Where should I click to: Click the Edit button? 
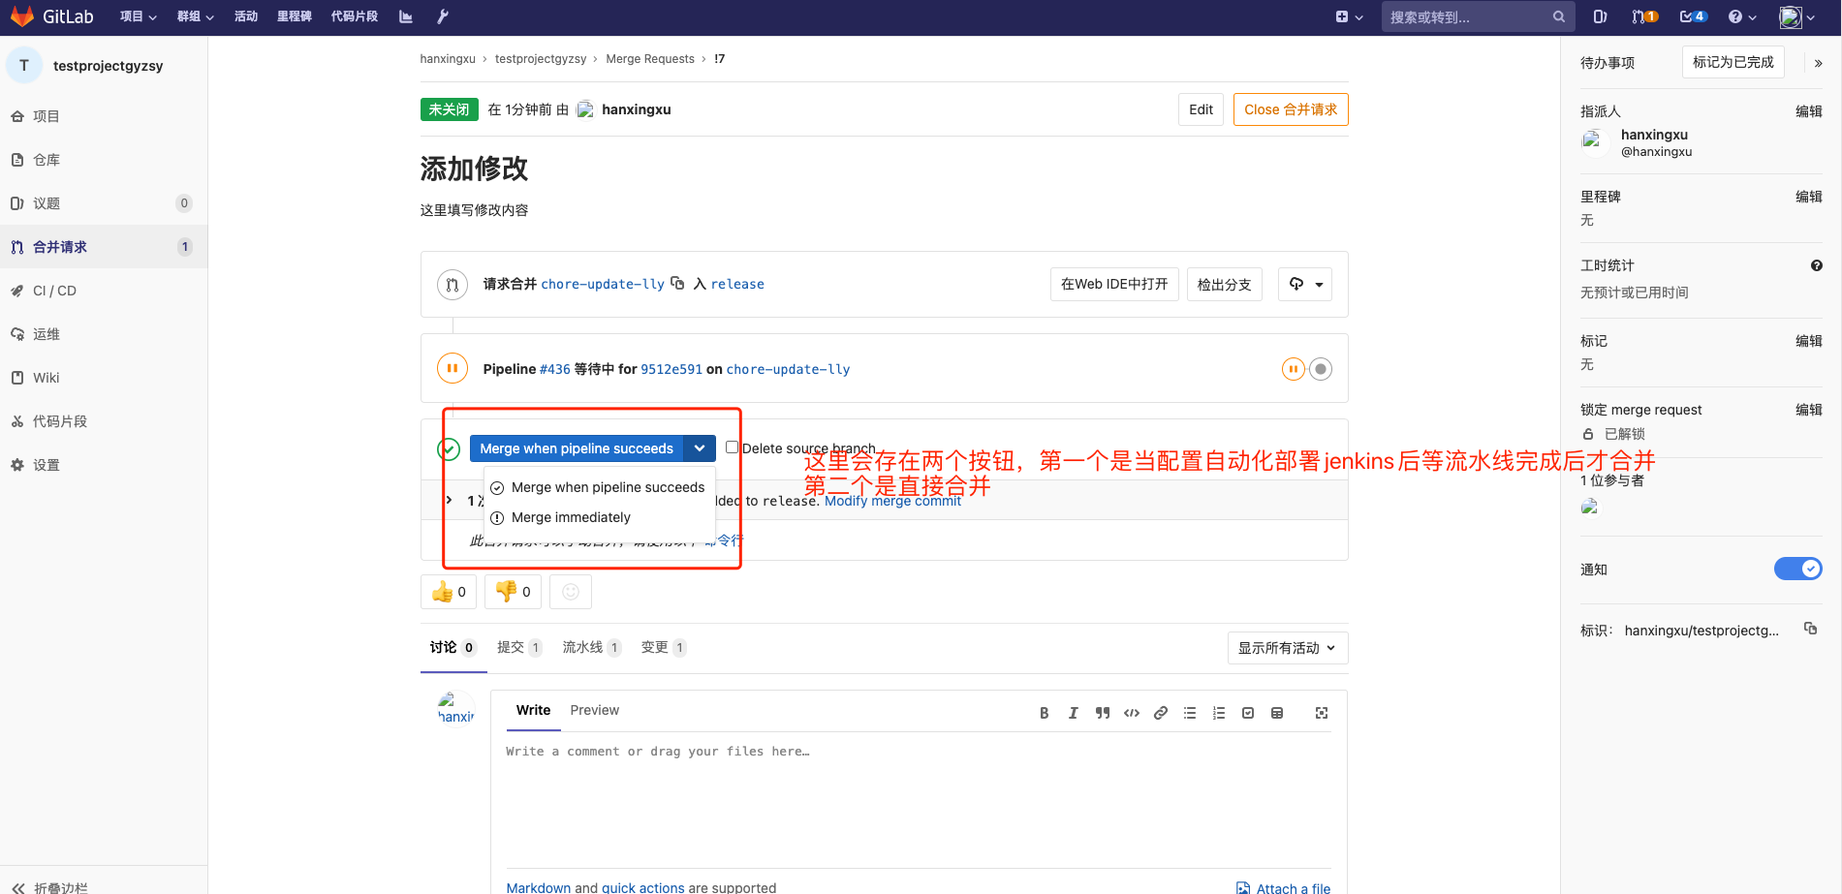pyautogui.click(x=1202, y=109)
